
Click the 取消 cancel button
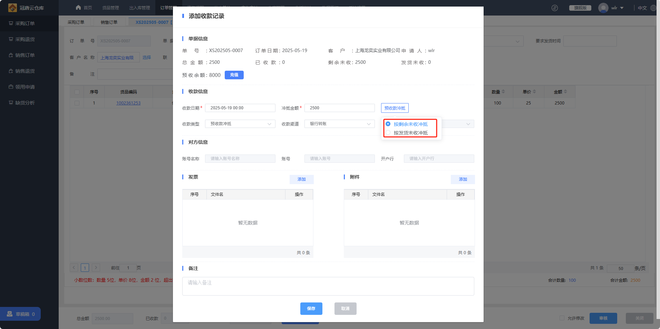(x=346, y=309)
